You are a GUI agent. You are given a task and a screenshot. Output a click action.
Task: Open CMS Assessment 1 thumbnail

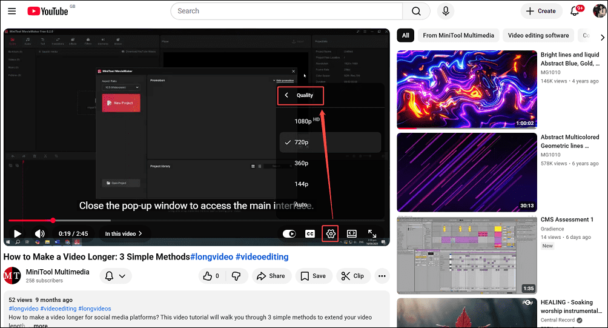tap(467, 255)
